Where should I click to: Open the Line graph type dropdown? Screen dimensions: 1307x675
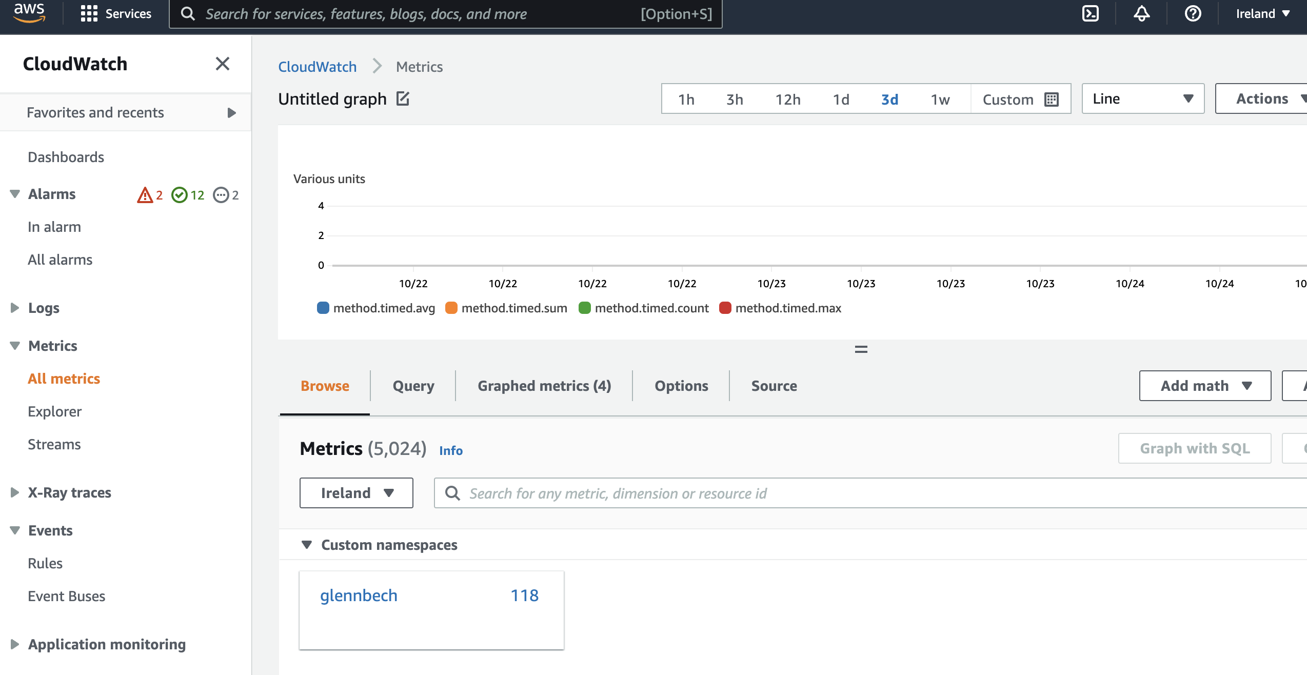click(1142, 98)
